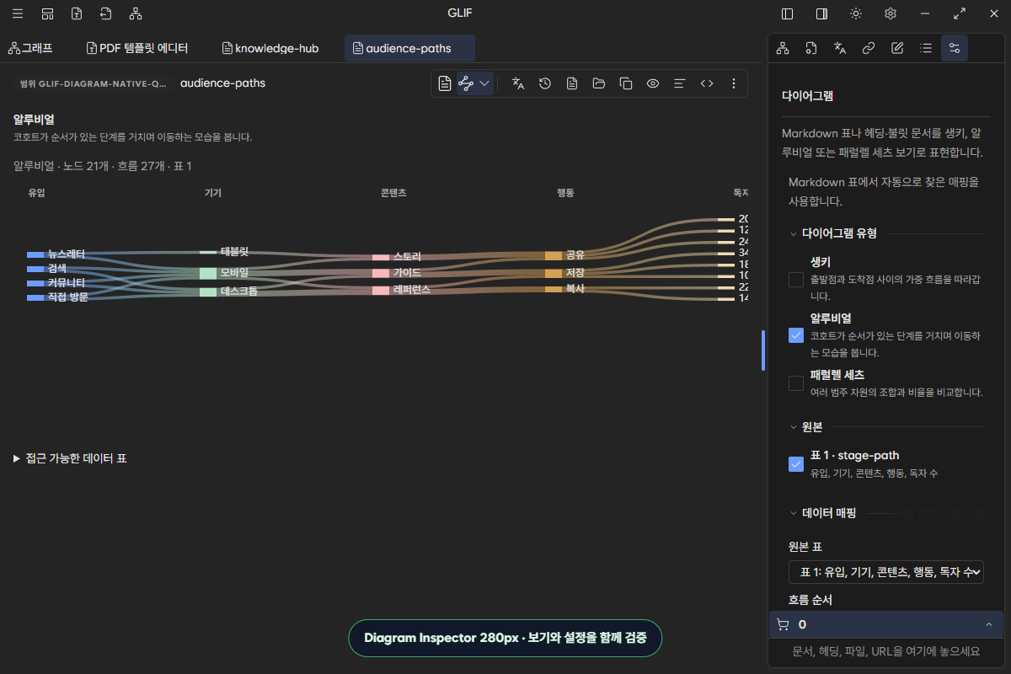Click the audience-paths document title

pos(222,83)
